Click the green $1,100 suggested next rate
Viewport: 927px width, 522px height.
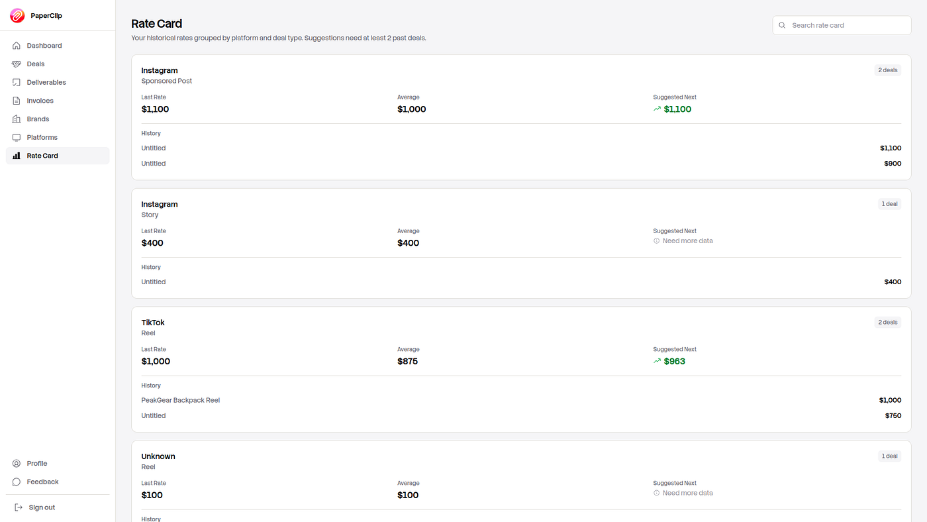click(x=677, y=109)
